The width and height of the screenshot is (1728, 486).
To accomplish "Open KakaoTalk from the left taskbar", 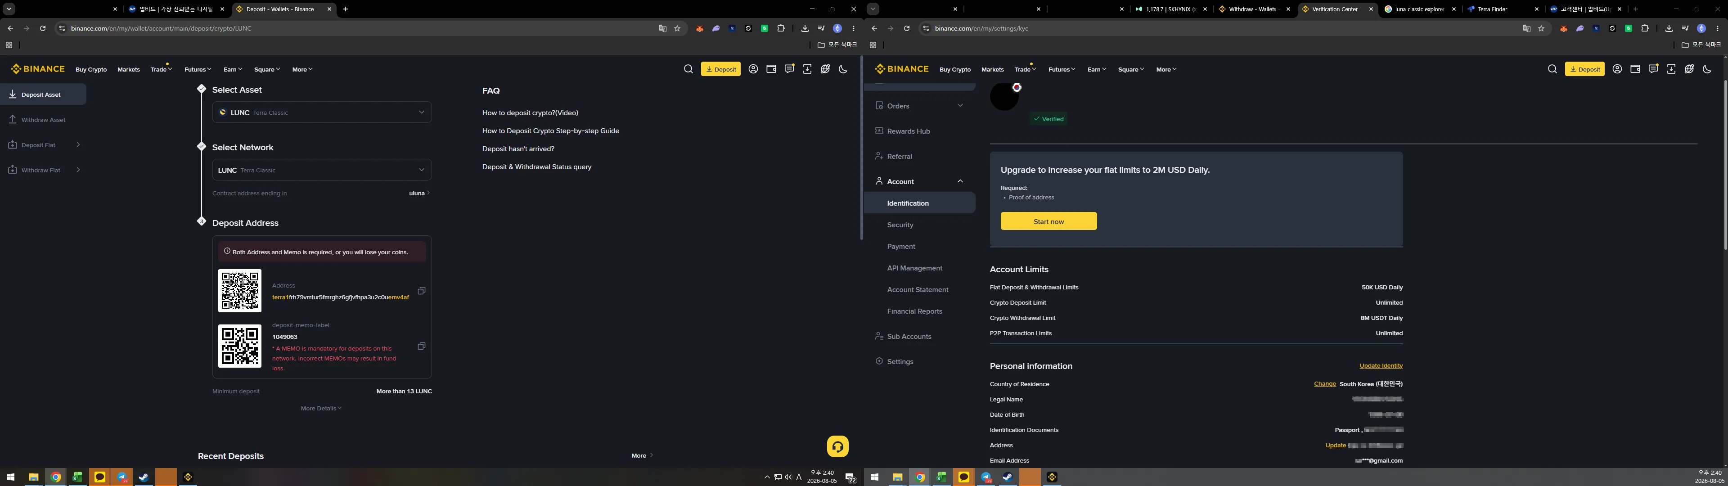I will click(100, 477).
